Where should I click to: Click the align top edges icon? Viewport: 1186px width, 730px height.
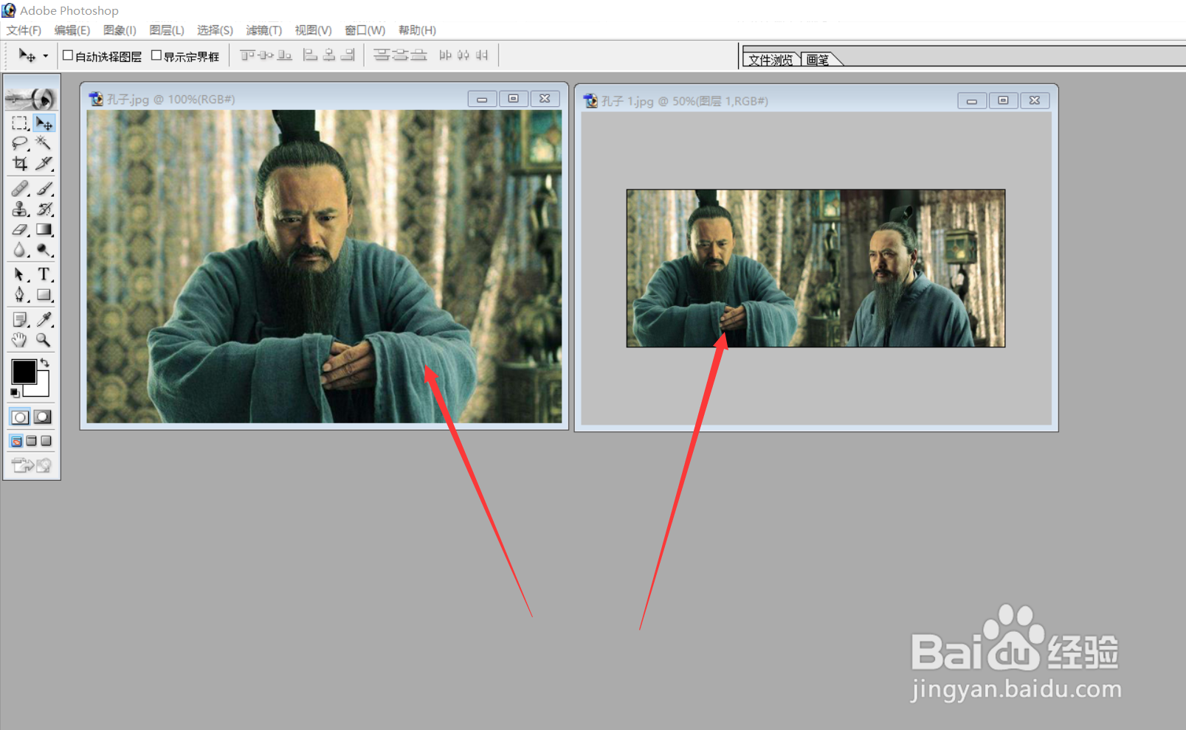(x=247, y=55)
